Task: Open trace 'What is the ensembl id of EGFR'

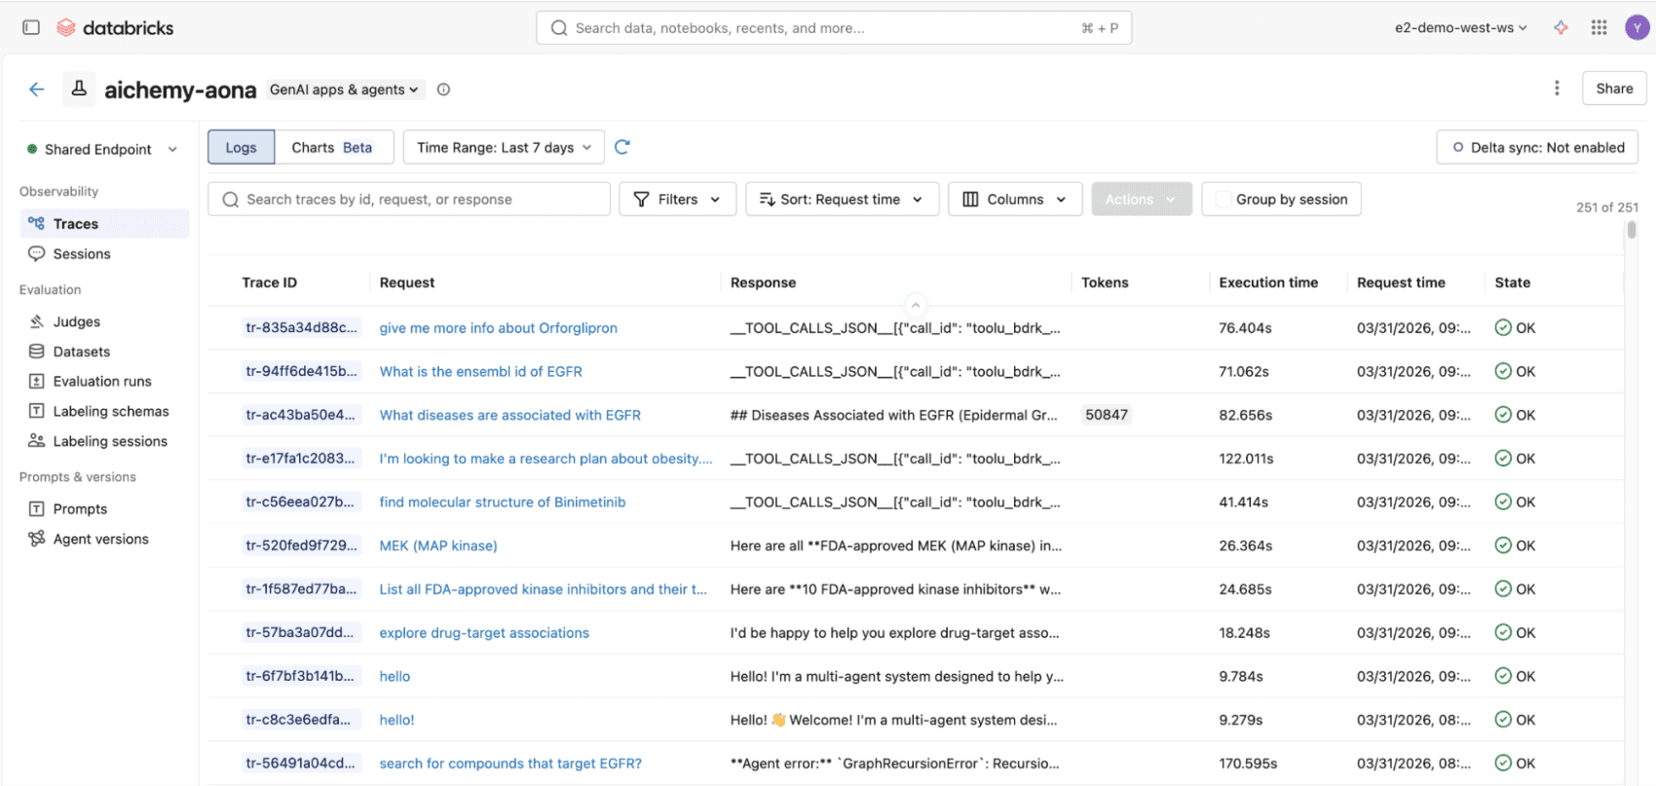Action: point(480,371)
